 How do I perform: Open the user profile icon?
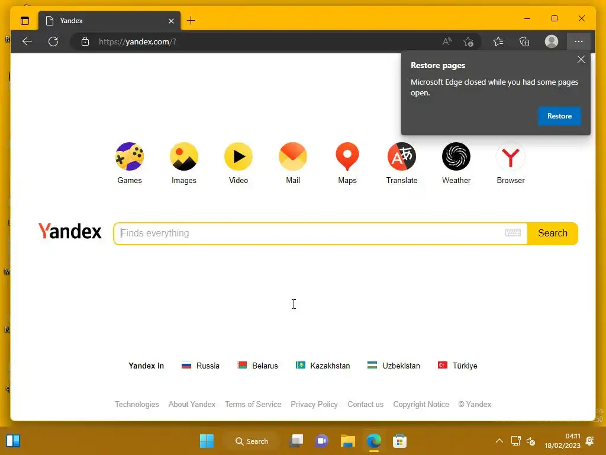click(x=552, y=41)
